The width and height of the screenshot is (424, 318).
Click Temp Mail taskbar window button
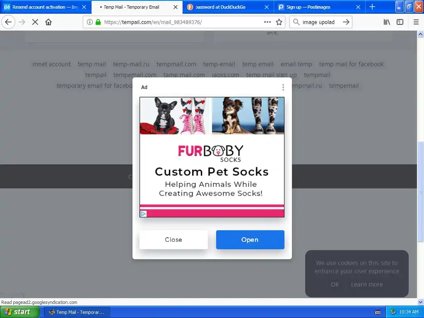pyautogui.click(x=77, y=312)
